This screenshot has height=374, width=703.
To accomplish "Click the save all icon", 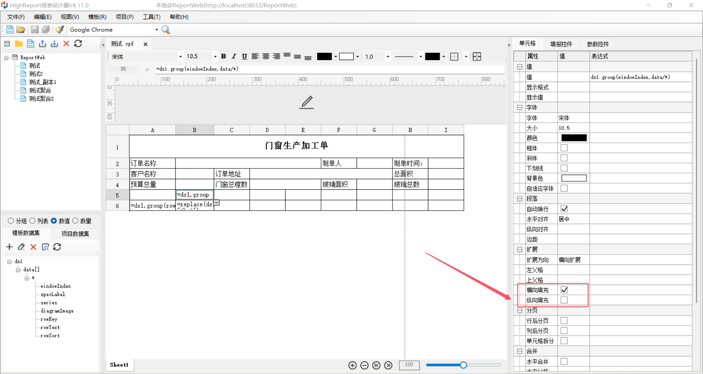I will click(46, 29).
